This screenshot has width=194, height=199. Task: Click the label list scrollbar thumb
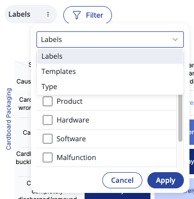pyautogui.click(x=180, y=118)
